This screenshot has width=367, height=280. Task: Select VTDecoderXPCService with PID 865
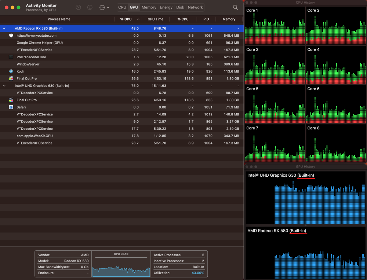point(122,122)
